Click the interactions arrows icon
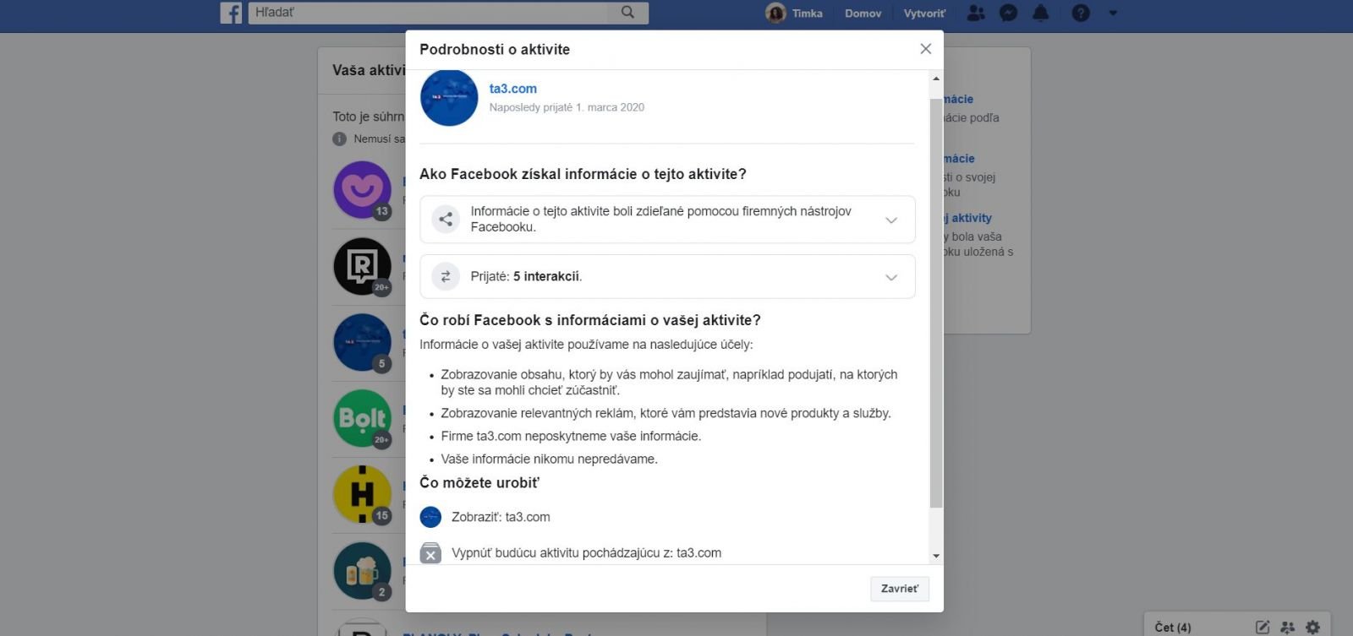The height and width of the screenshot is (636, 1353). (x=446, y=276)
